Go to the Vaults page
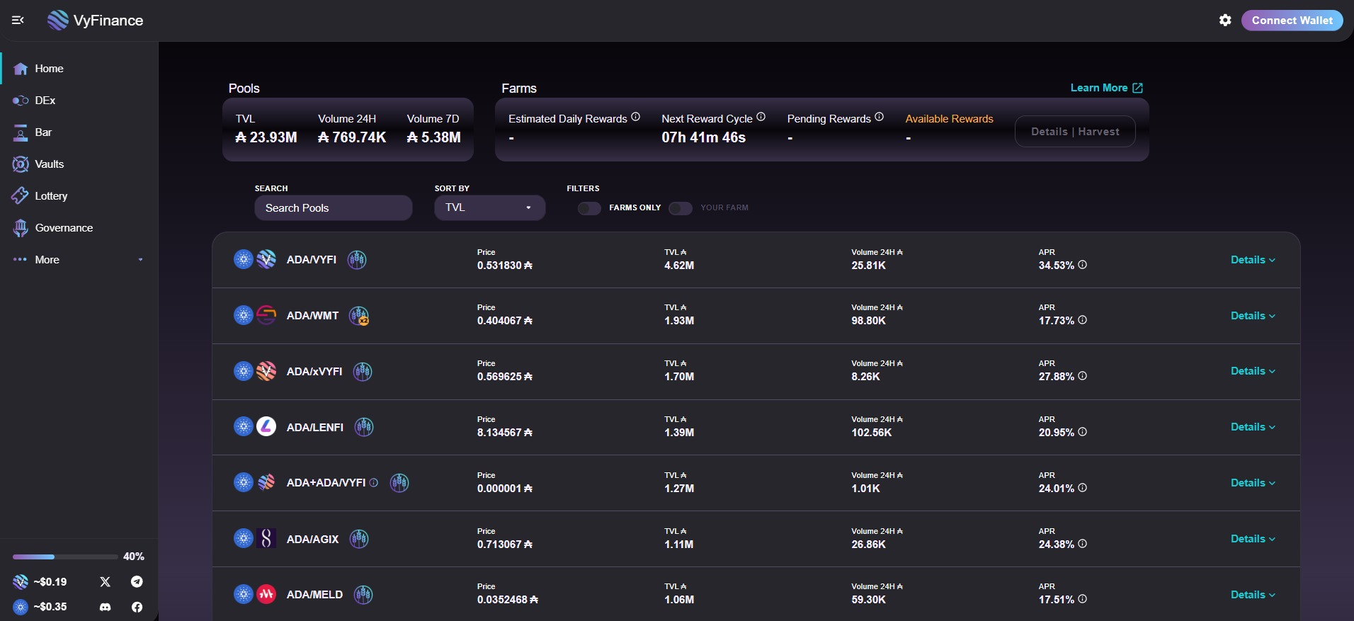The width and height of the screenshot is (1354, 621). (49, 164)
